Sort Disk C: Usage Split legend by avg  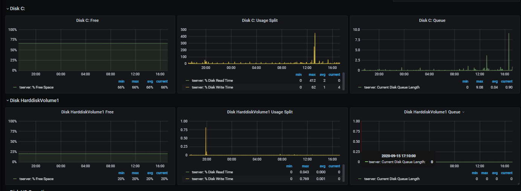point(322,75)
